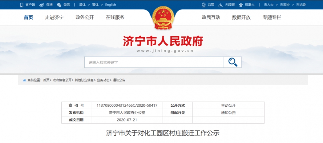Open 微信 link
Image resolution: width=323 pixels, height=143 pixels.
(x=67, y=5)
